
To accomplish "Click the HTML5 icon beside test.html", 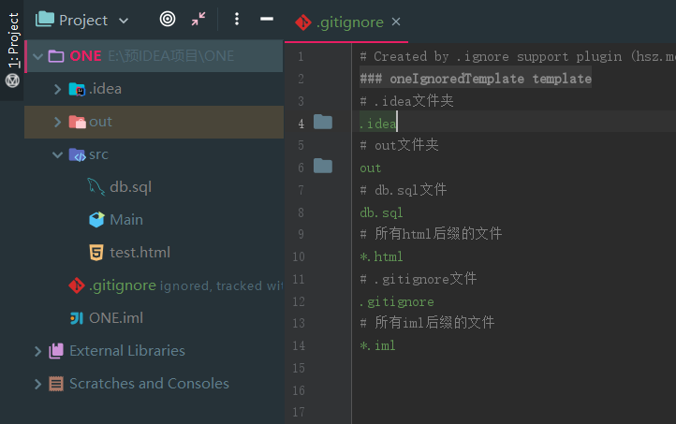I will pos(96,253).
